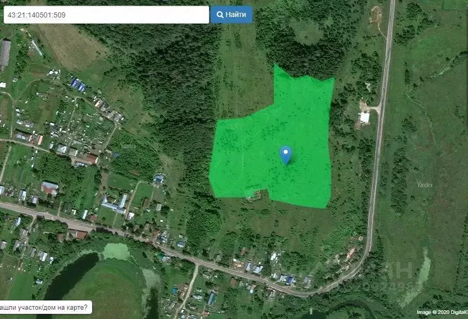
Task: Click the red-roofed building in the village
Action: pos(49,188)
